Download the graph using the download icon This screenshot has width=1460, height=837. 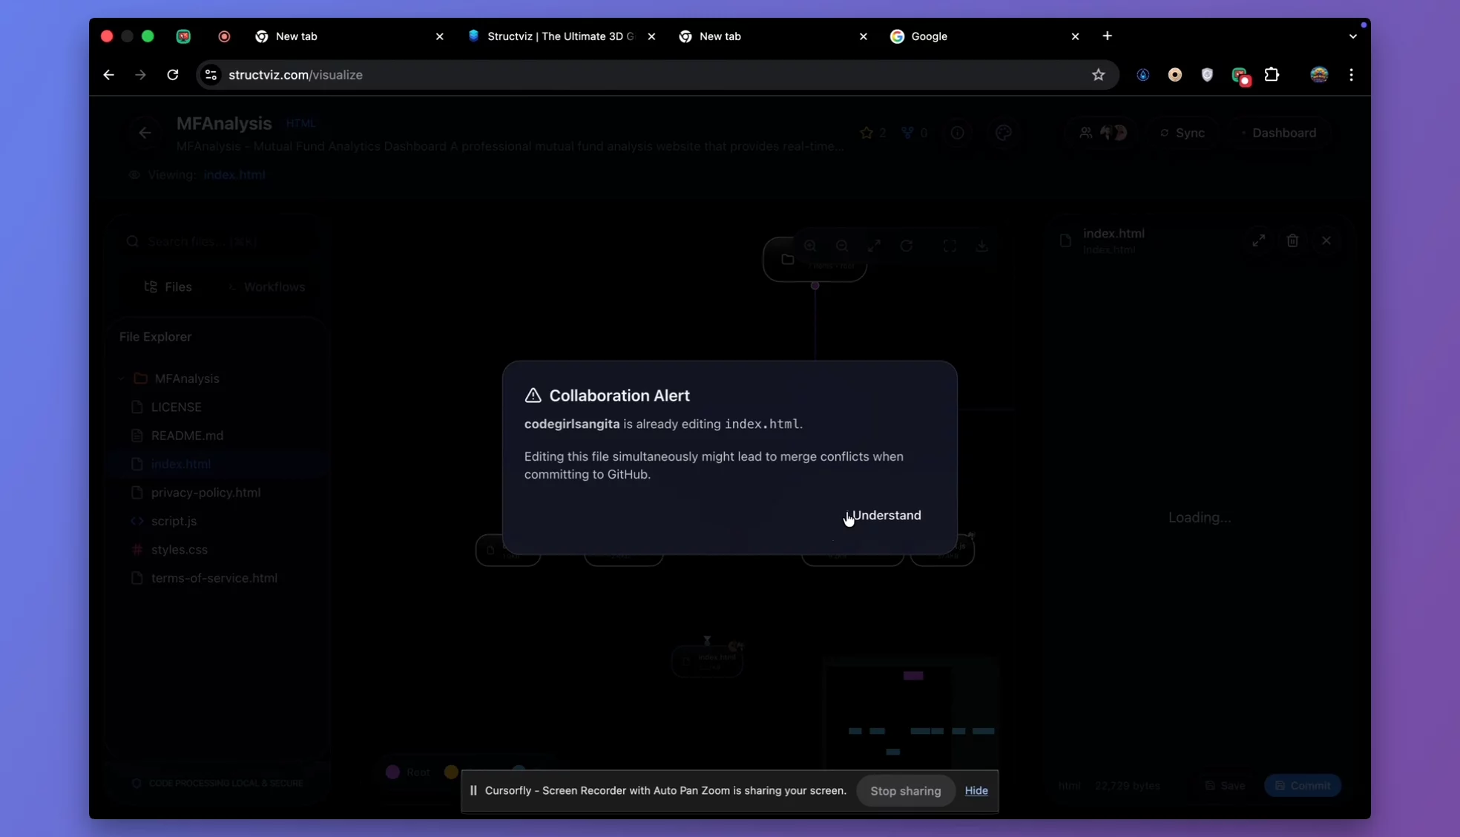(x=981, y=246)
